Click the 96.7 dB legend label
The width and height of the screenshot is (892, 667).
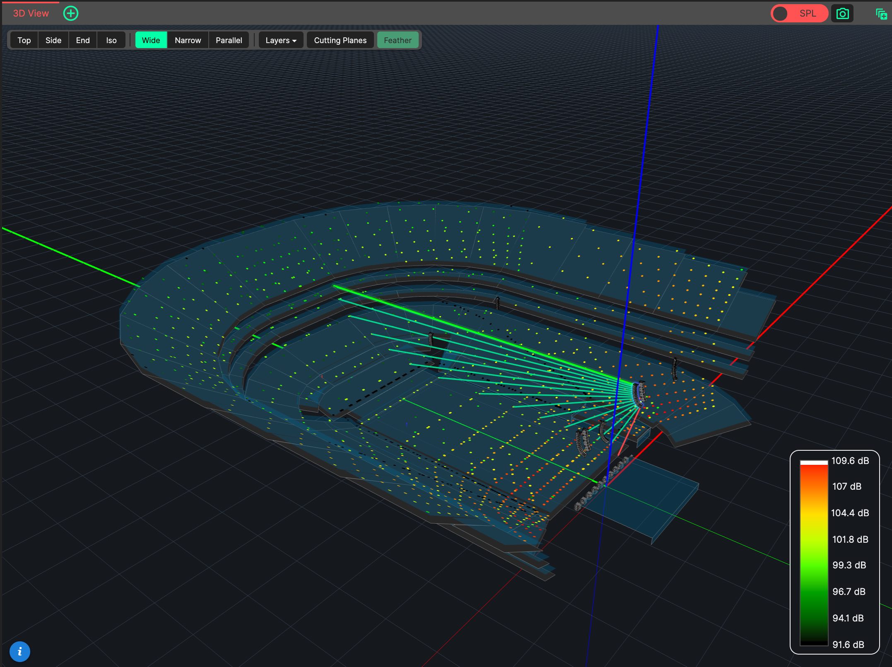[x=849, y=592]
